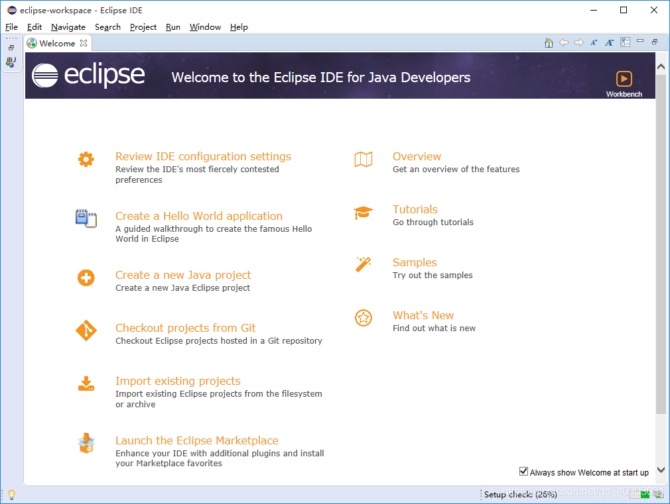Click "Find out what is new" description text
The image size is (670, 504).
(434, 328)
